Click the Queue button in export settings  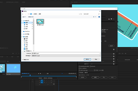pyautogui.click(x=95, y=77)
